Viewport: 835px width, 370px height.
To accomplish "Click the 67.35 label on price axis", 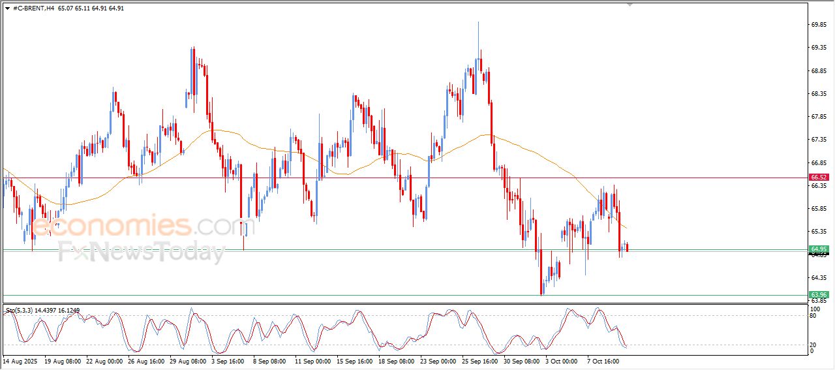I will 818,140.
